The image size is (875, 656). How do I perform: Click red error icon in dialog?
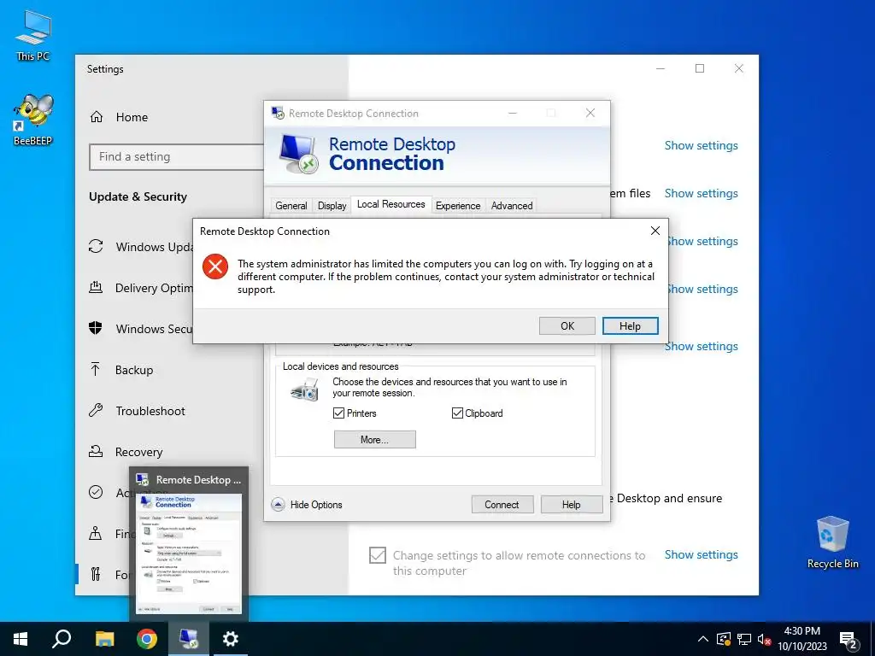[x=215, y=266]
